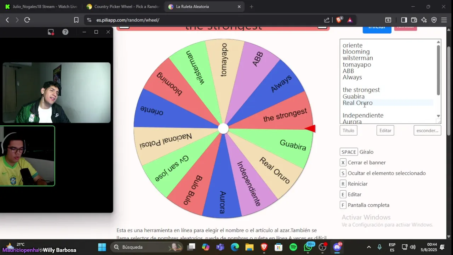The width and height of the screenshot is (453, 255).
Task: Click the SPACE key shortcut box
Action: (x=349, y=152)
